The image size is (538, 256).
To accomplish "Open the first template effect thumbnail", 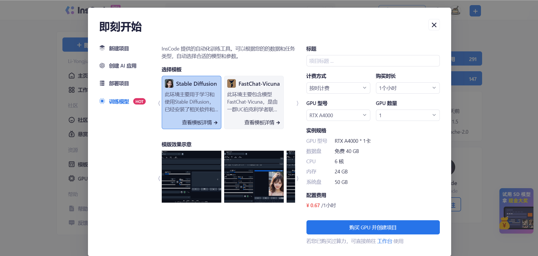I will pyautogui.click(x=192, y=177).
